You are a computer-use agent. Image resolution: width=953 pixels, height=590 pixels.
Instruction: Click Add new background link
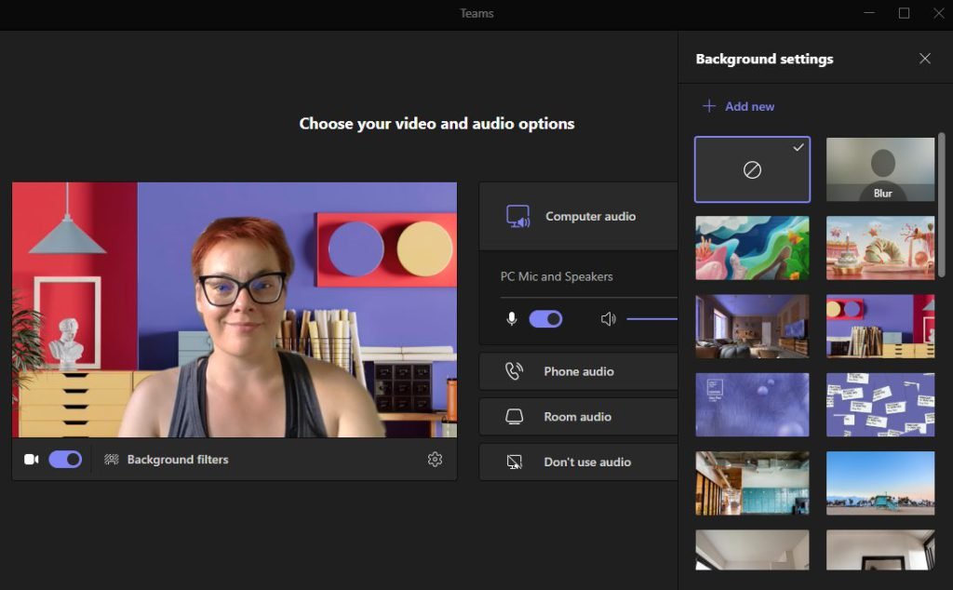pos(738,106)
